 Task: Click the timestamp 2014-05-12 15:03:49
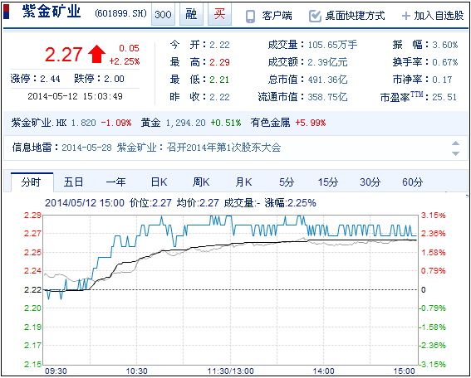coord(75,96)
